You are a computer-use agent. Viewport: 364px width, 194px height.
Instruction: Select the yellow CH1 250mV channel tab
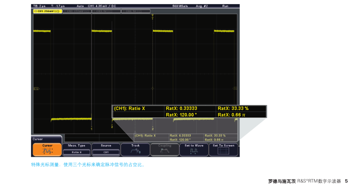pos(48,11)
